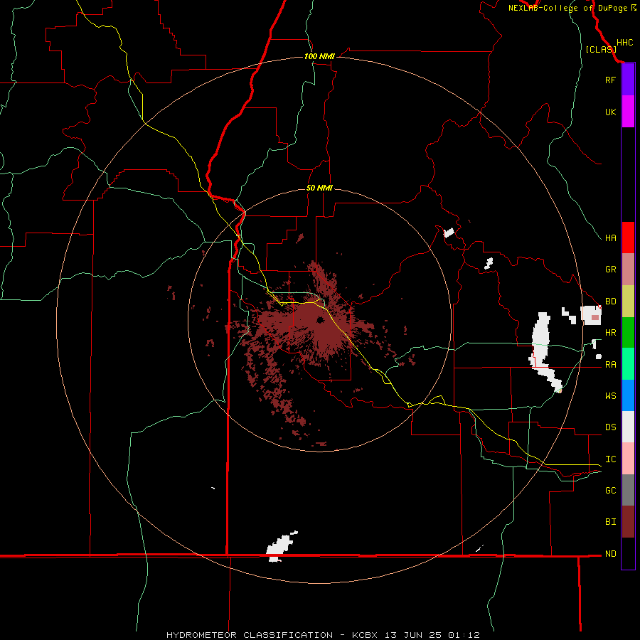The image size is (640, 640).
Task: Select the dusty pink GR legend swatch
Action: [628, 270]
